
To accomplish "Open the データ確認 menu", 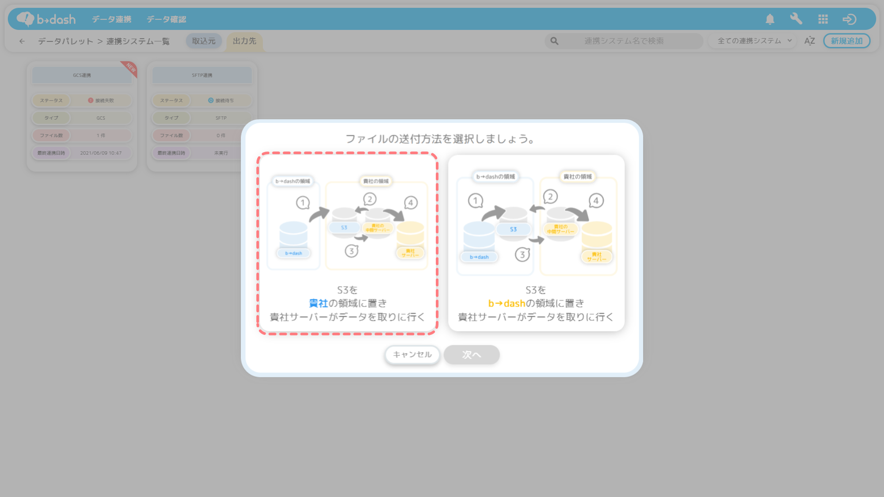I will (x=166, y=19).
